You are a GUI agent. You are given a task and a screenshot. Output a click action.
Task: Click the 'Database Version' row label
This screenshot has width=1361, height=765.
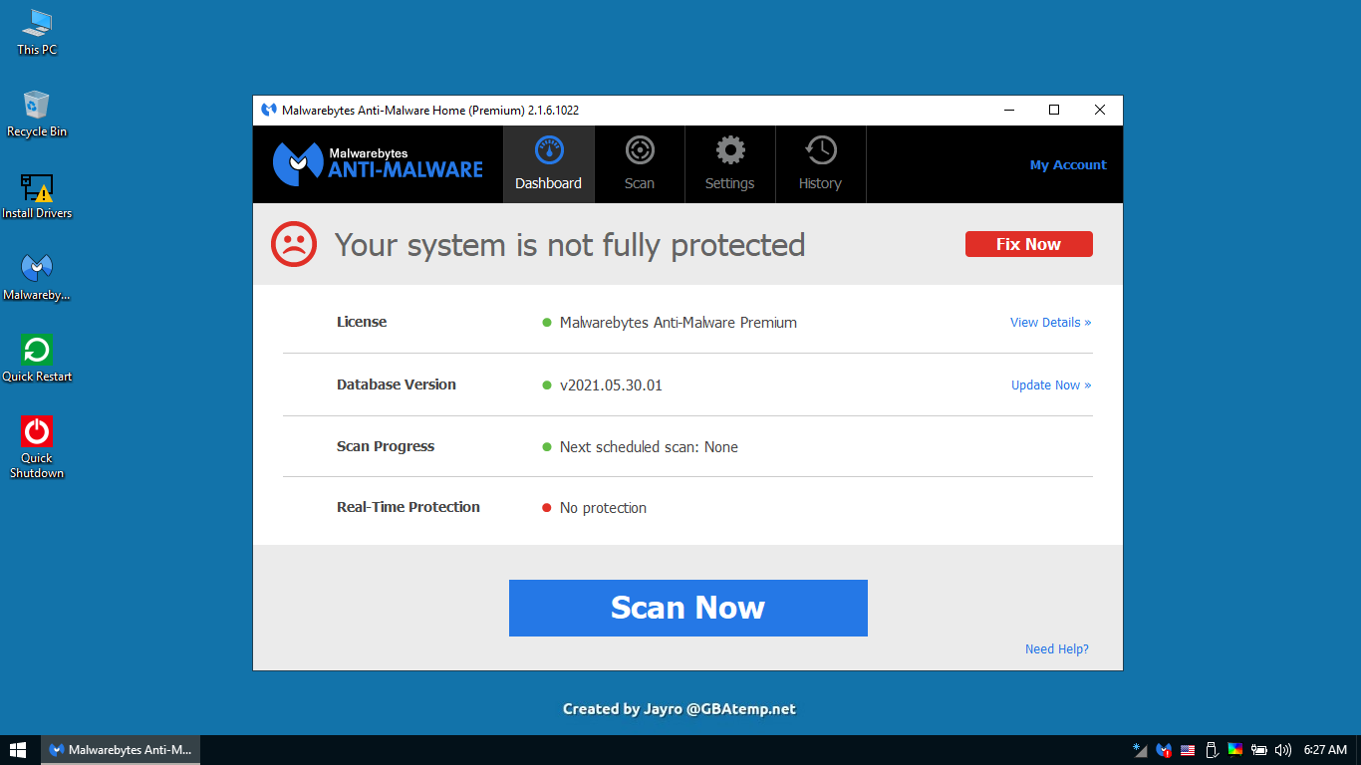coord(397,384)
